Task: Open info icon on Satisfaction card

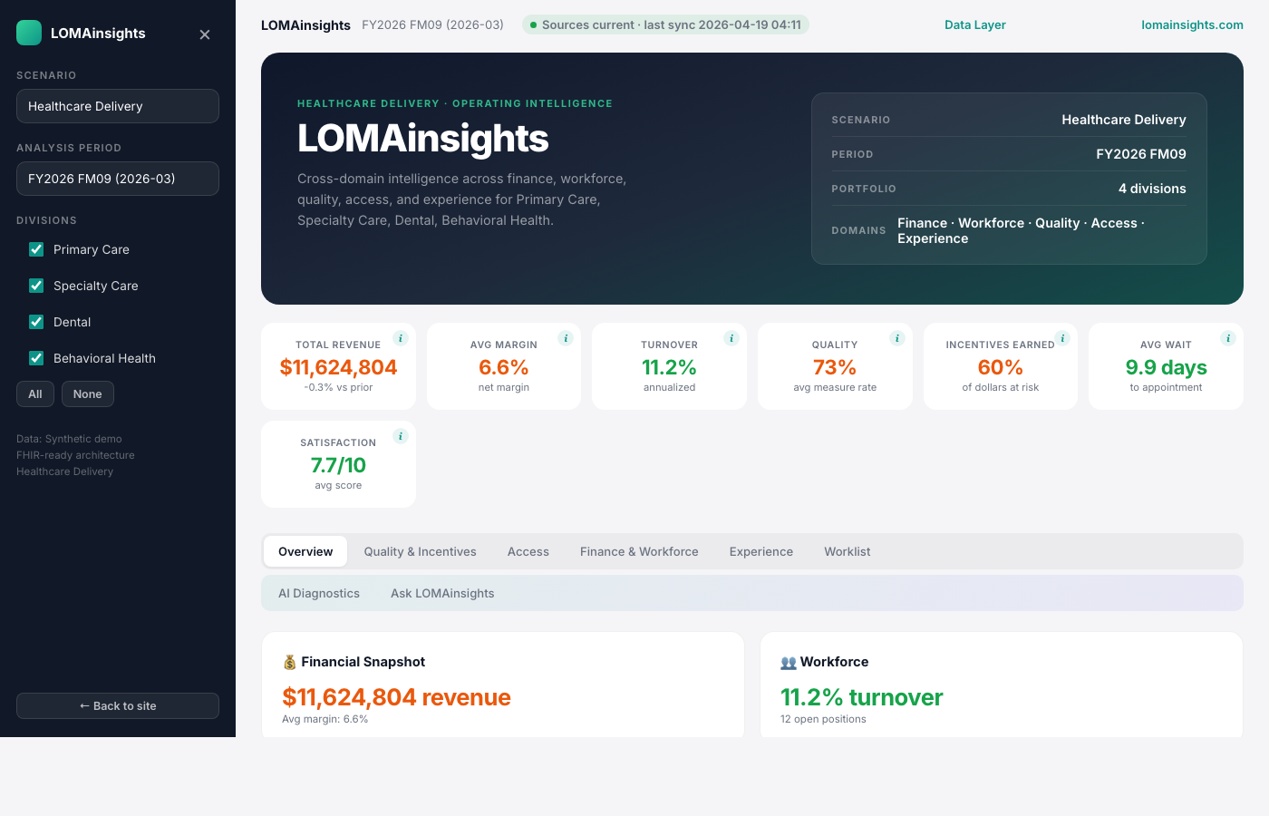Action: 401,436
